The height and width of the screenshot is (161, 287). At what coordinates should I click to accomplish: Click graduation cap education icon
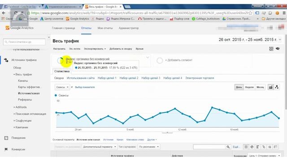click(278, 49)
